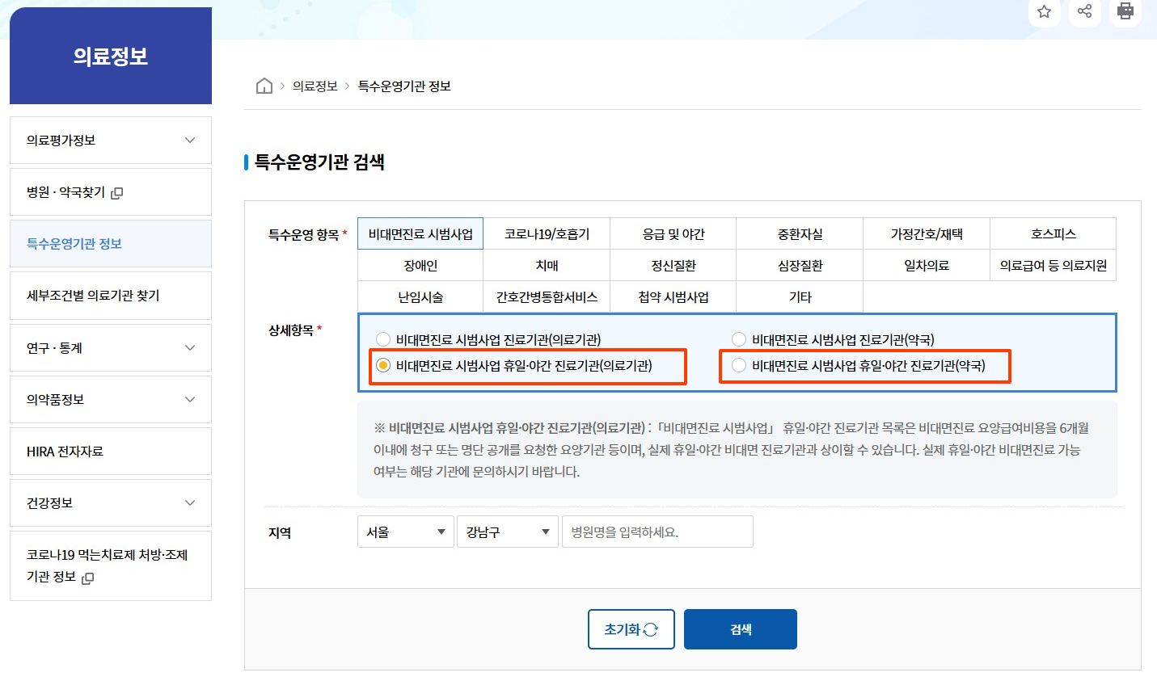1157x685 pixels.
Task: Click the 검색 search button
Action: (x=741, y=629)
